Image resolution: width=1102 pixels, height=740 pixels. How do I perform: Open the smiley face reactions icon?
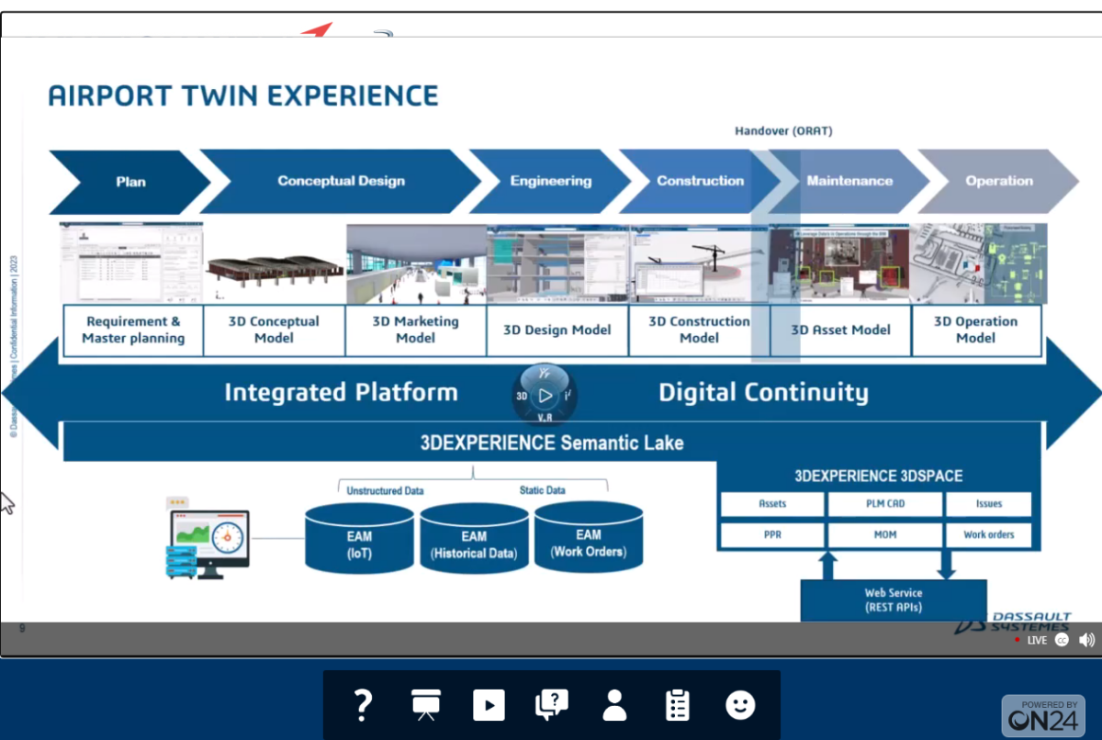point(740,705)
